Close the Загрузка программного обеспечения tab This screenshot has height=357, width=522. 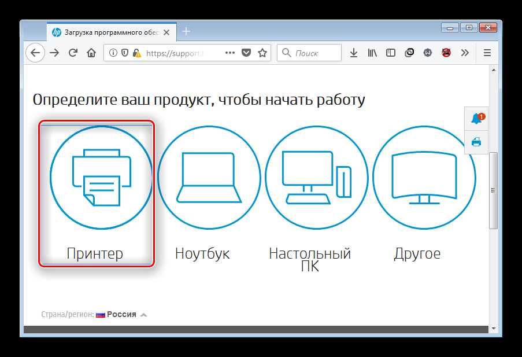click(x=167, y=32)
